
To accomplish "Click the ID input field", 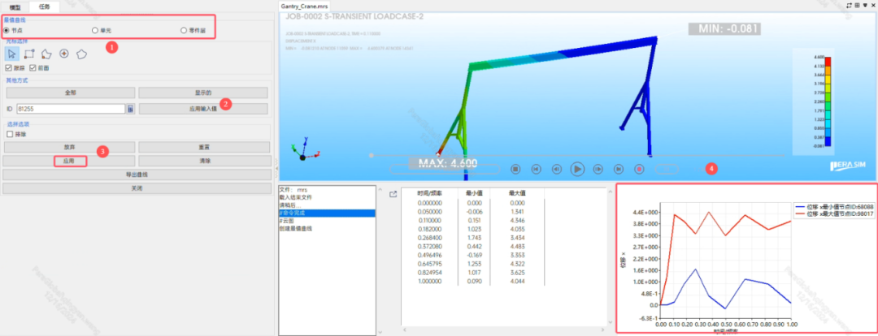I will pyautogui.click(x=69, y=108).
